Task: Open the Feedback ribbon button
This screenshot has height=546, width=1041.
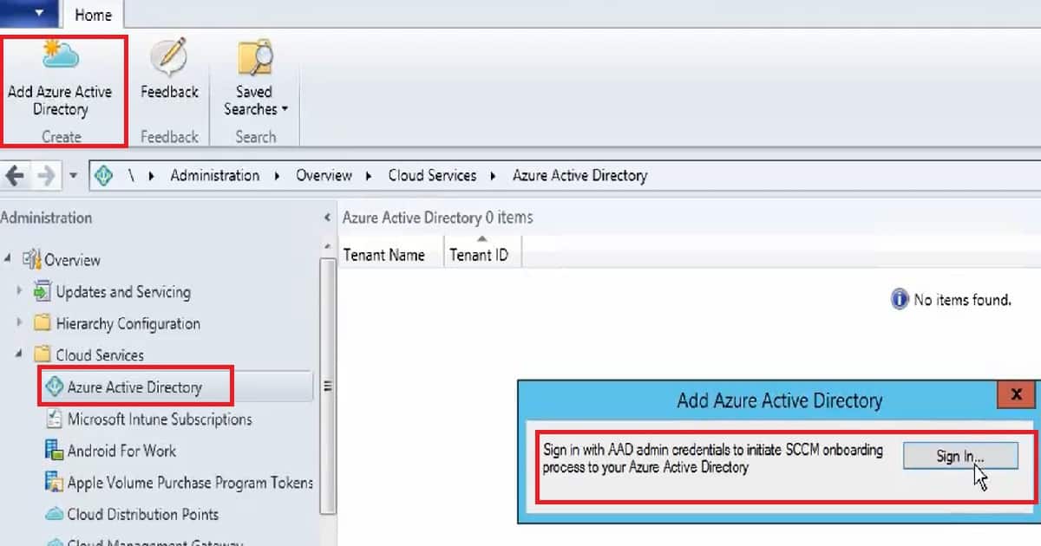Action: tap(169, 80)
